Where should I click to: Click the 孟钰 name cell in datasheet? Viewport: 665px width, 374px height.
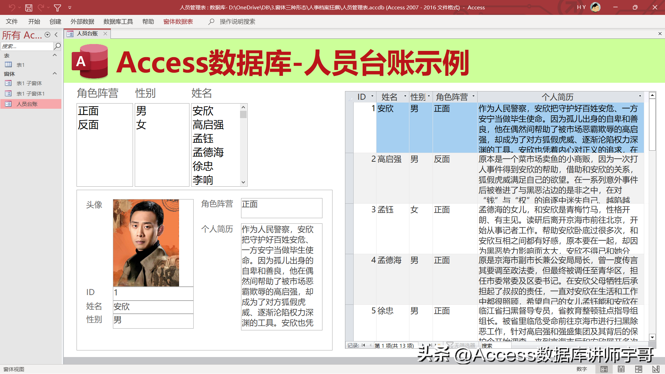coord(393,228)
